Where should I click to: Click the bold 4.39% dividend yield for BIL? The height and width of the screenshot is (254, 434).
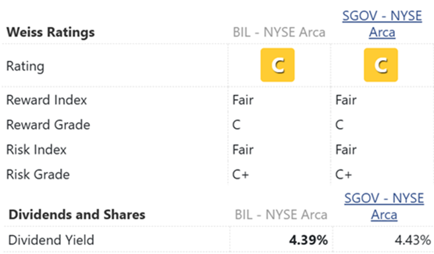(308, 240)
